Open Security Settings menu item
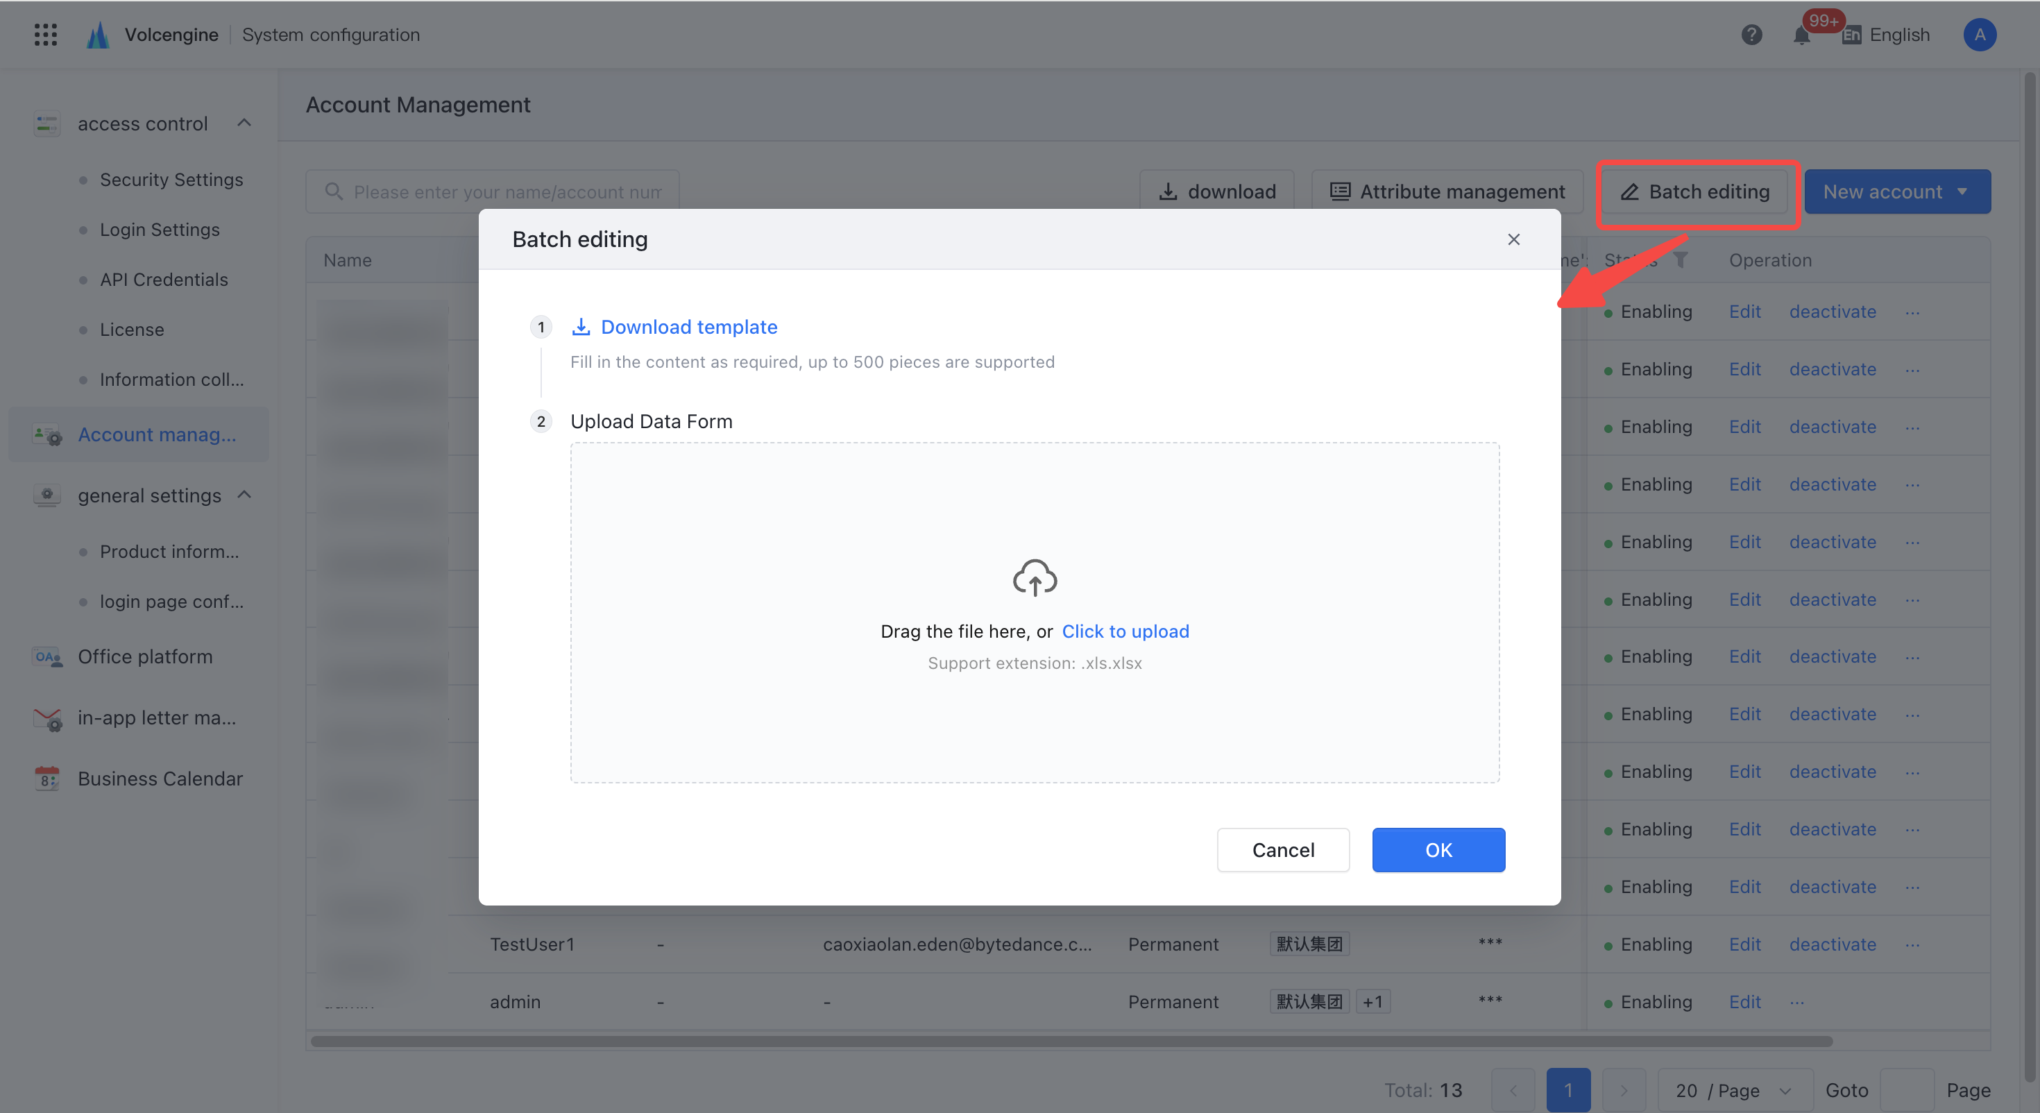Screen dimensions: 2040x1113 tap(171, 180)
